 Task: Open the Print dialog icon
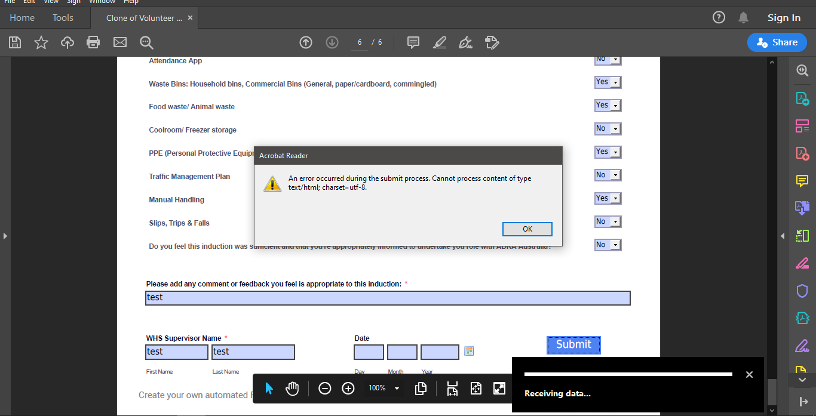(93, 42)
